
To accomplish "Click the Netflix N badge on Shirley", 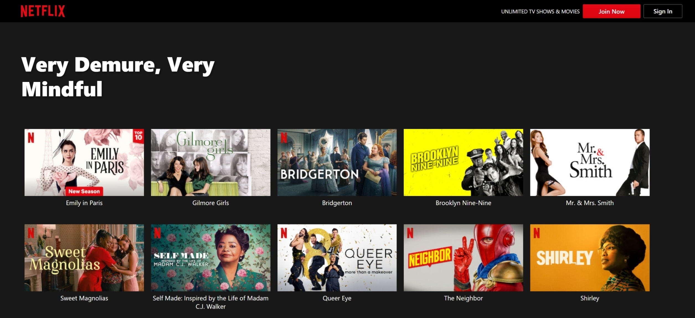I will click(x=537, y=233).
